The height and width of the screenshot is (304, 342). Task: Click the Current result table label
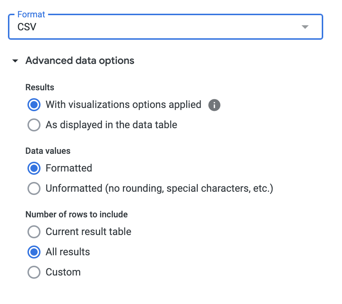[x=88, y=232]
